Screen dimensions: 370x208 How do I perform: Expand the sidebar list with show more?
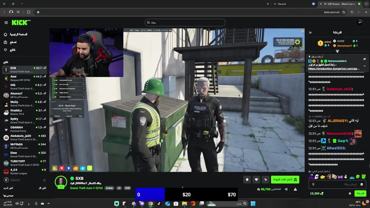[8, 188]
